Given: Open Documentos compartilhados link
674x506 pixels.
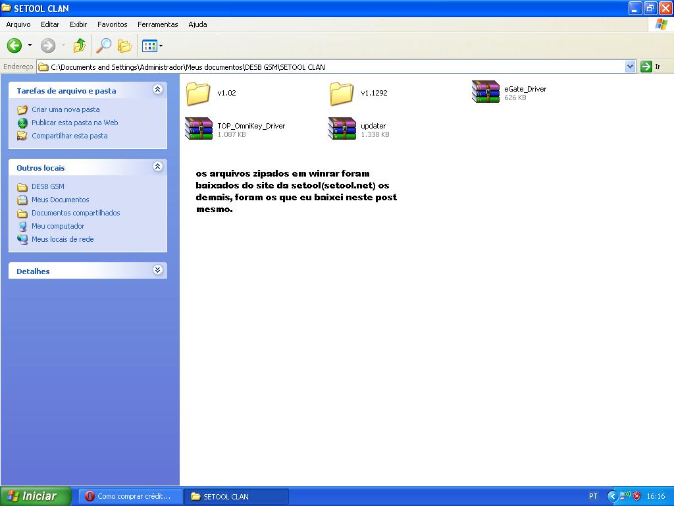Looking at the screenshot, I should (76, 213).
